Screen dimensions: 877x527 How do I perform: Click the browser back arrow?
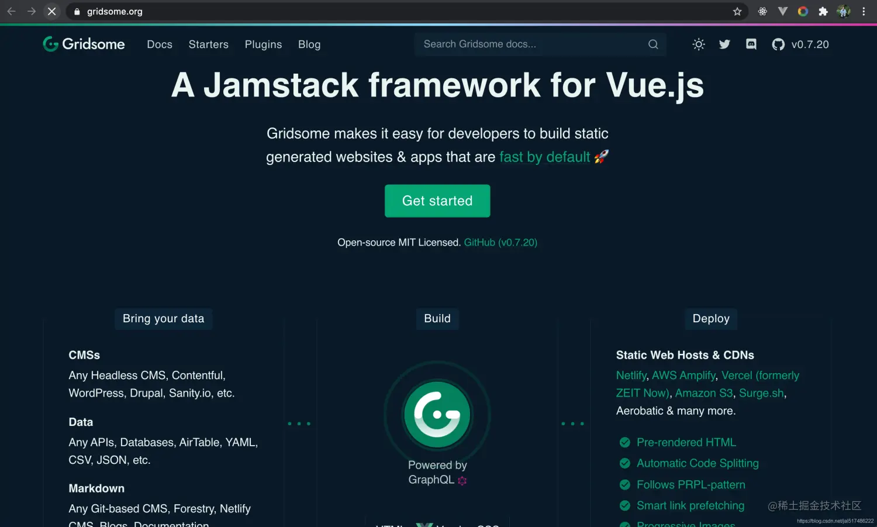[11, 11]
